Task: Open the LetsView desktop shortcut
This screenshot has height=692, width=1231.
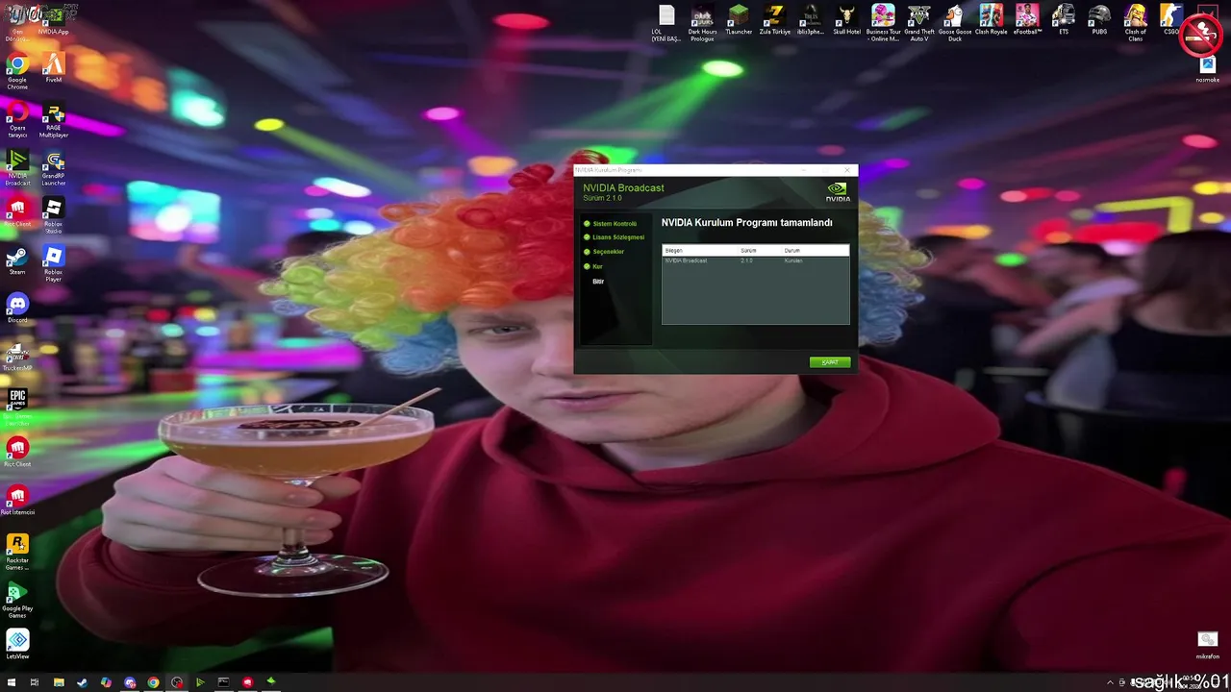Action: tap(17, 645)
